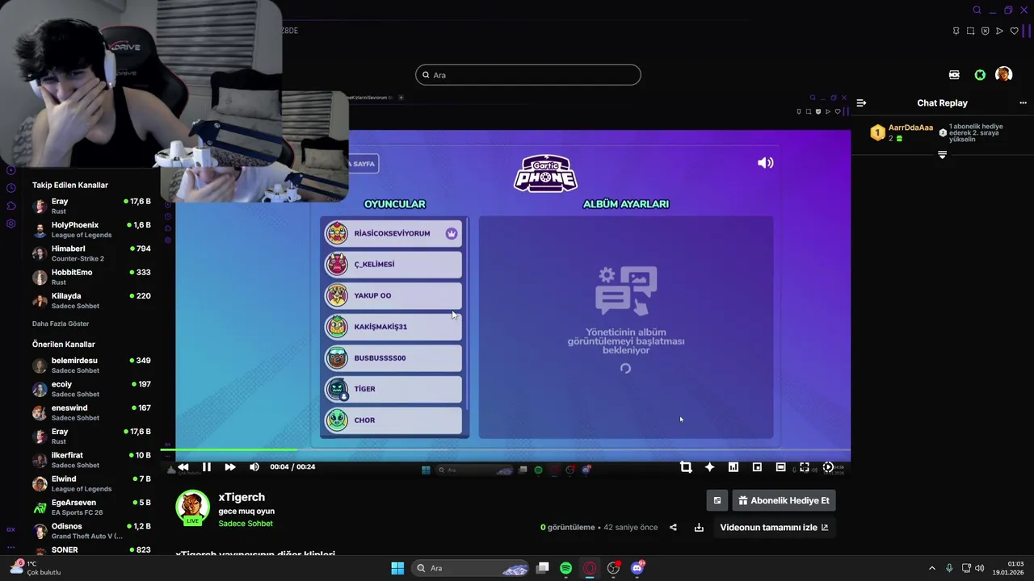1034x581 pixels.
Task: Open playback speed settings in player
Action: [828, 467]
